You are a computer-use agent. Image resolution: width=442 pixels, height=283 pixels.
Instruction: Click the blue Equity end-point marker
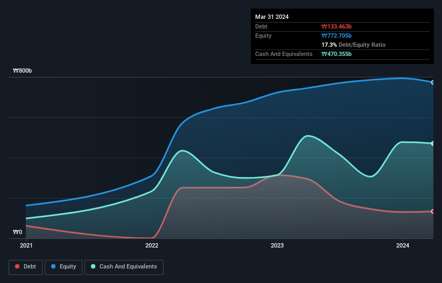[x=433, y=82]
